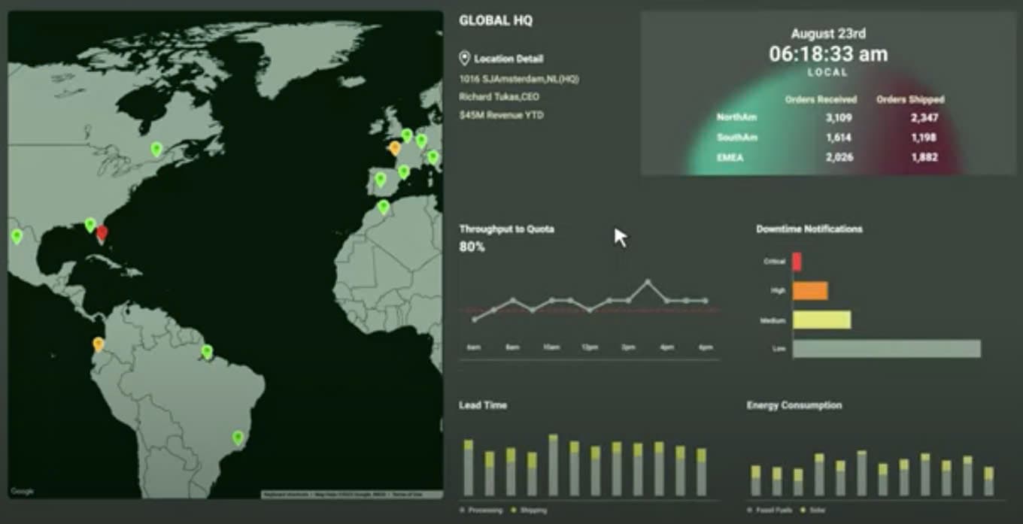Select the orange map pin in Ecuador
This screenshot has height=524, width=1023.
tap(98, 344)
